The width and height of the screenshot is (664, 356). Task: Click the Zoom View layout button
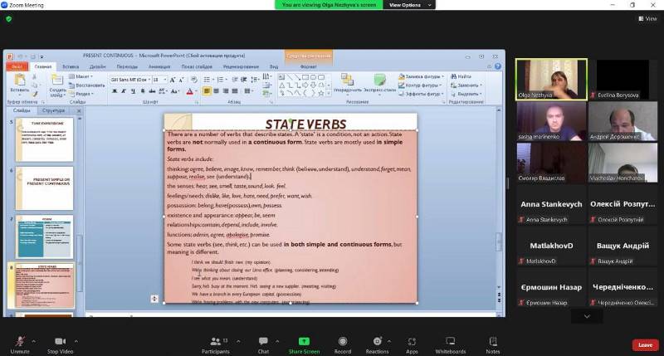pos(647,18)
